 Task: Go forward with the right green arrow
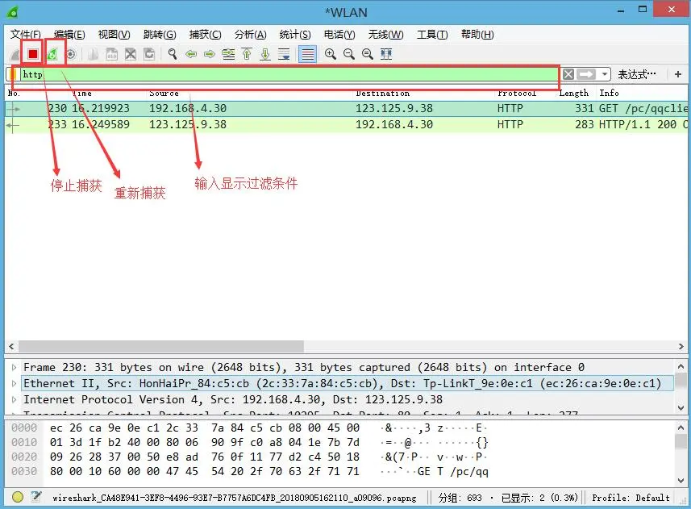coord(210,54)
